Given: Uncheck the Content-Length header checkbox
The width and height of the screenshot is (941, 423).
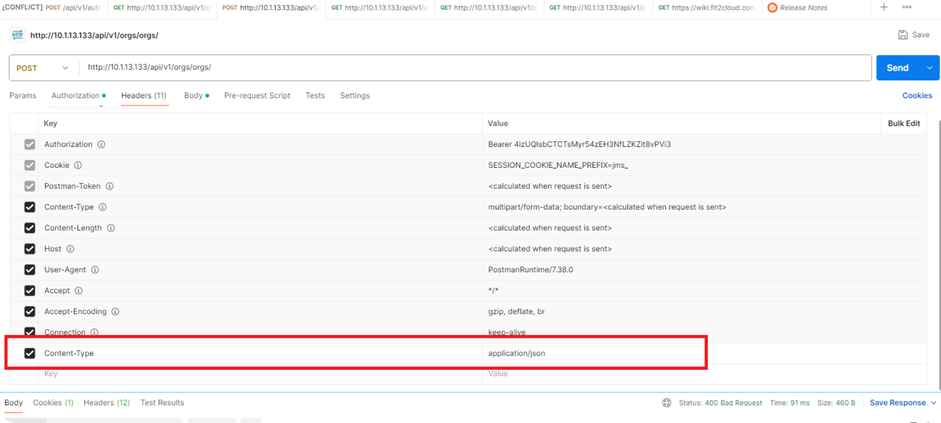Looking at the screenshot, I should [29, 228].
